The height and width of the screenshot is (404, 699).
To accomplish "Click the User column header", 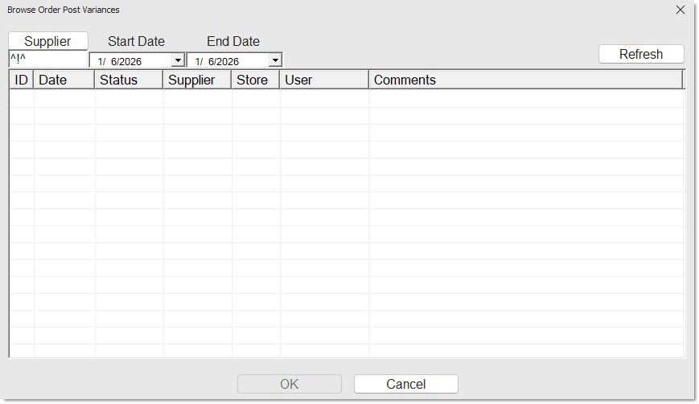I will pyautogui.click(x=323, y=80).
